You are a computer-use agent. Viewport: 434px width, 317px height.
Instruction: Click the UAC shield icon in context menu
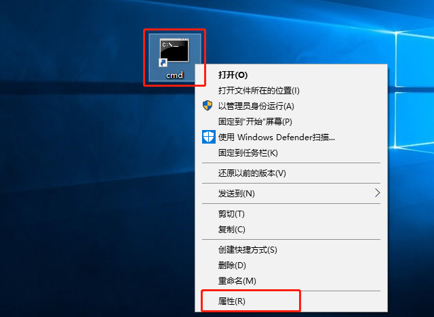(x=208, y=106)
